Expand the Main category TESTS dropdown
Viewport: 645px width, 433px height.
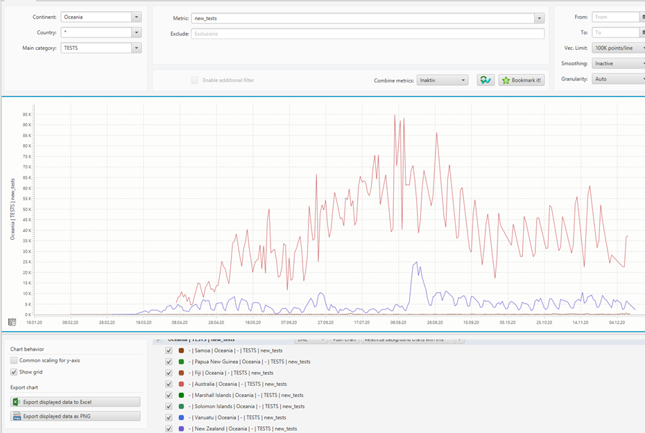pos(136,48)
